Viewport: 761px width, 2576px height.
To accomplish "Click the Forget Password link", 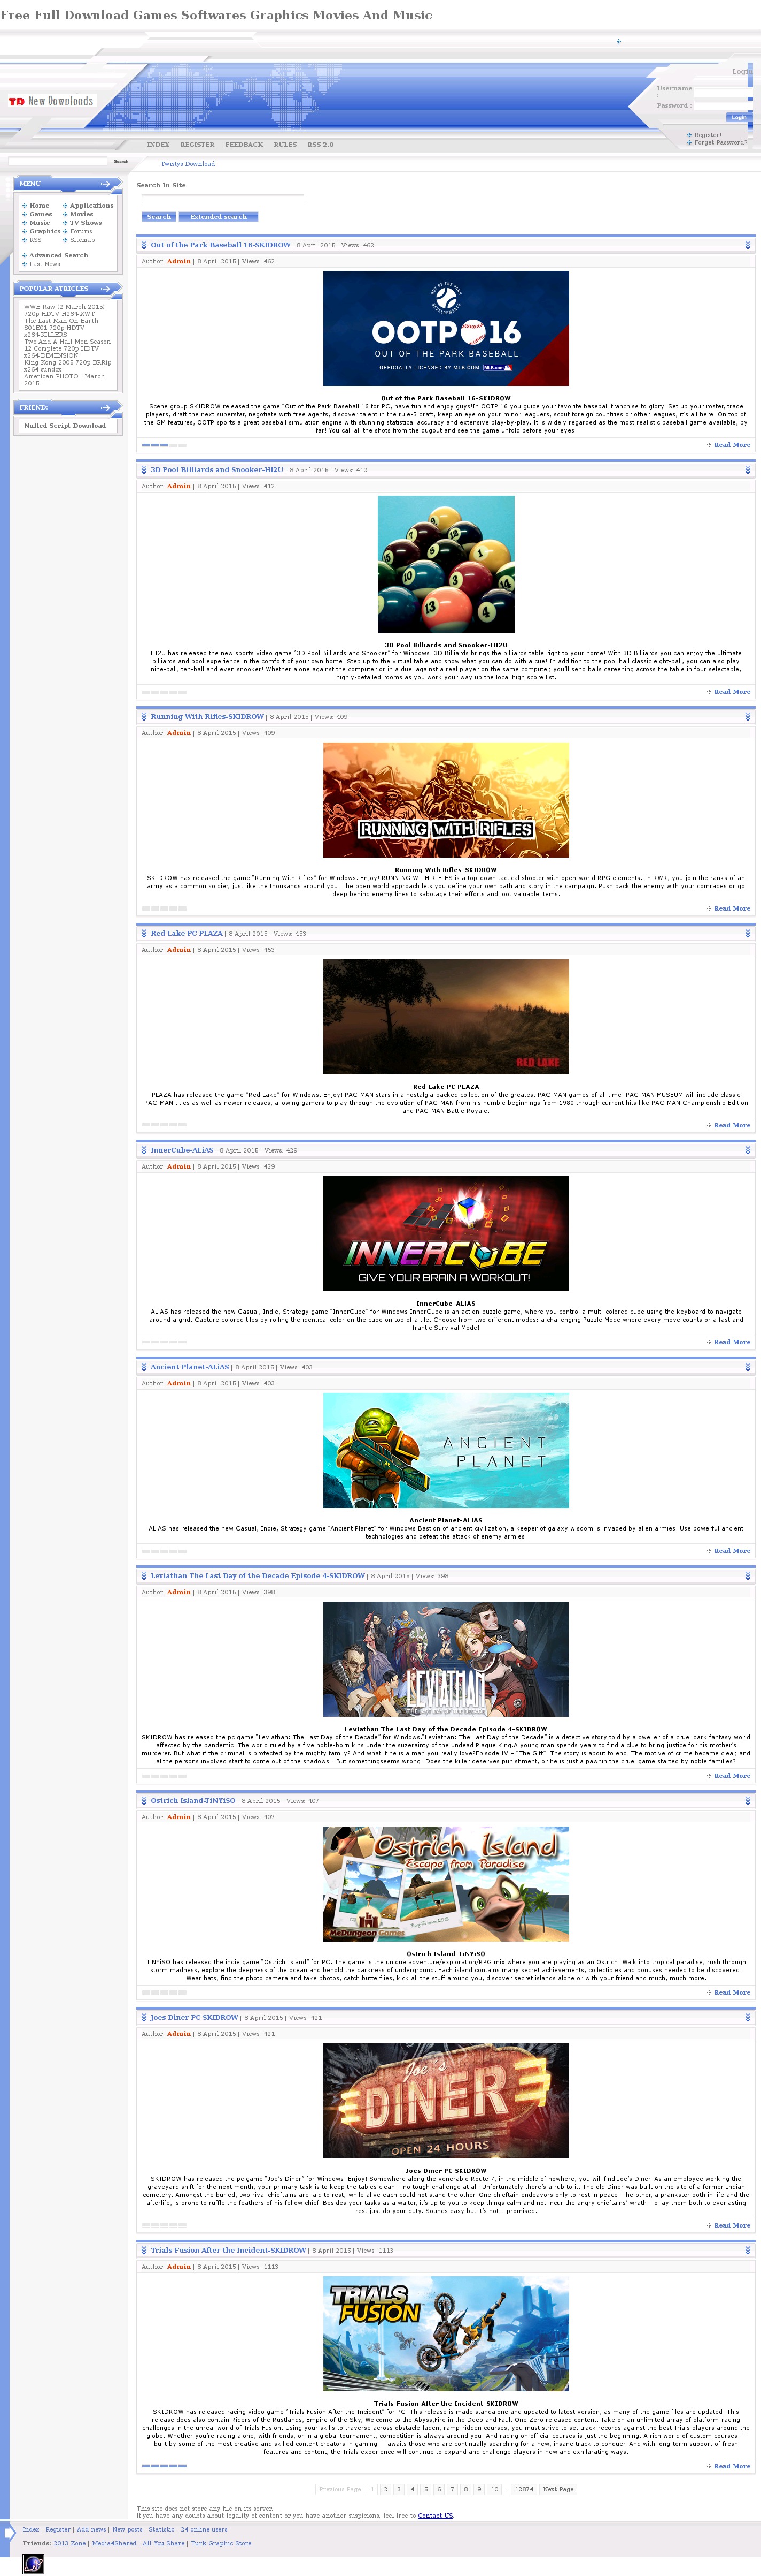I will (719, 143).
